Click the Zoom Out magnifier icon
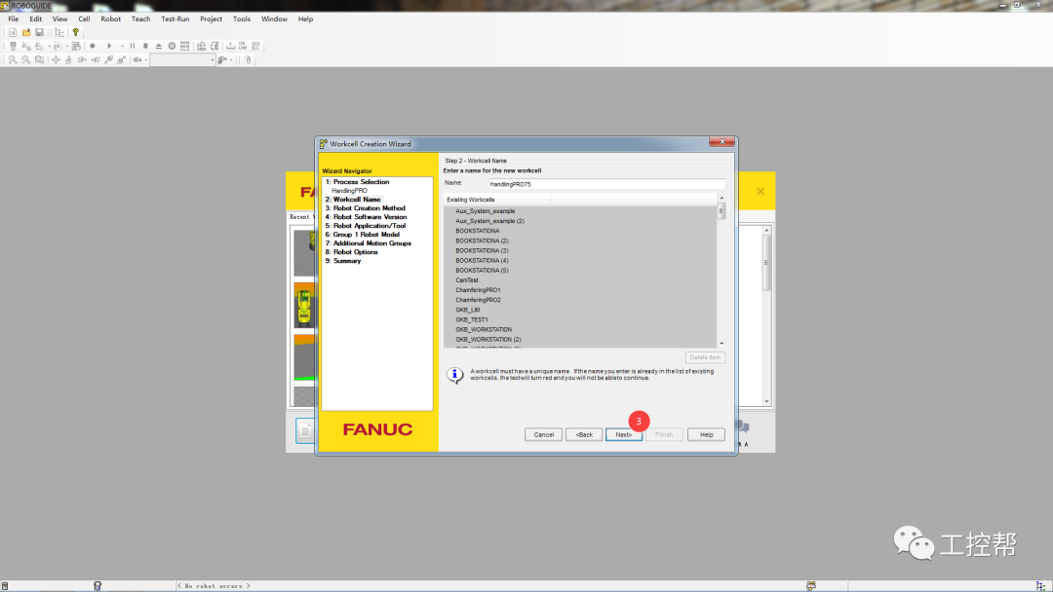Viewport: 1053px width, 592px height. click(x=25, y=59)
